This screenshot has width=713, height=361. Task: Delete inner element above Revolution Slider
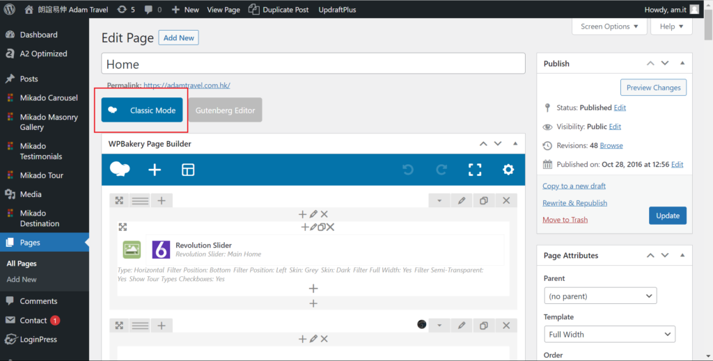[x=331, y=227]
